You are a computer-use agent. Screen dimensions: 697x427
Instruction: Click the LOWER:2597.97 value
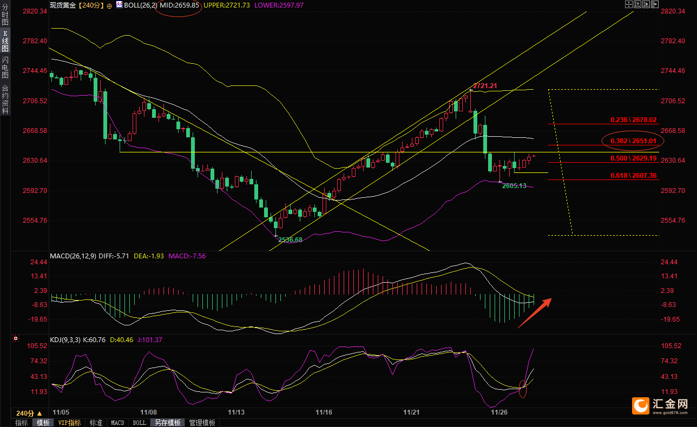pyautogui.click(x=278, y=5)
